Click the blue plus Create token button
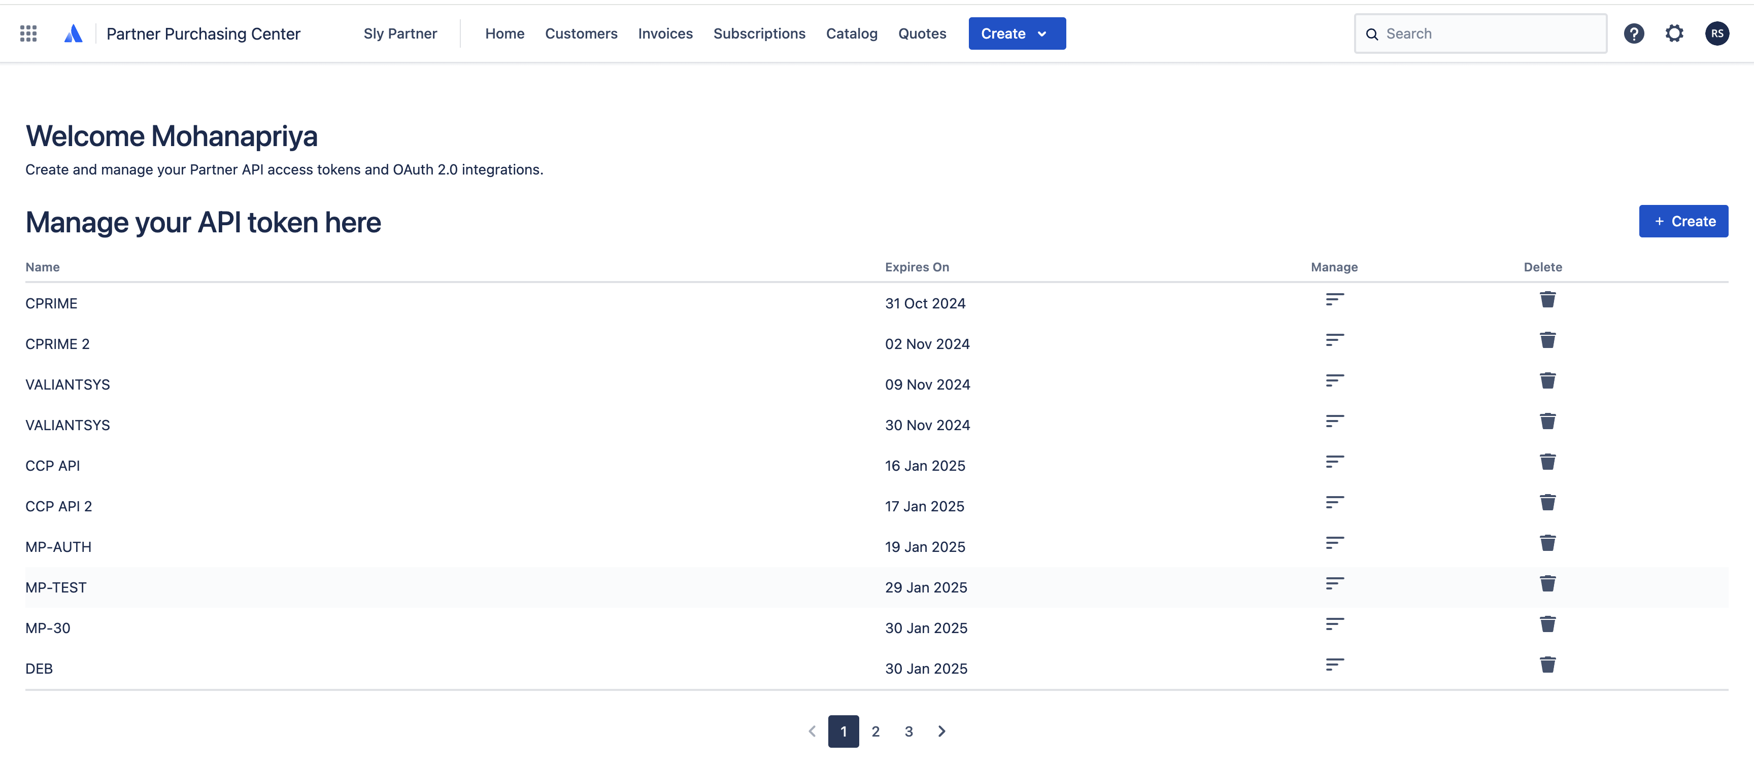 tap(1682, 221)
